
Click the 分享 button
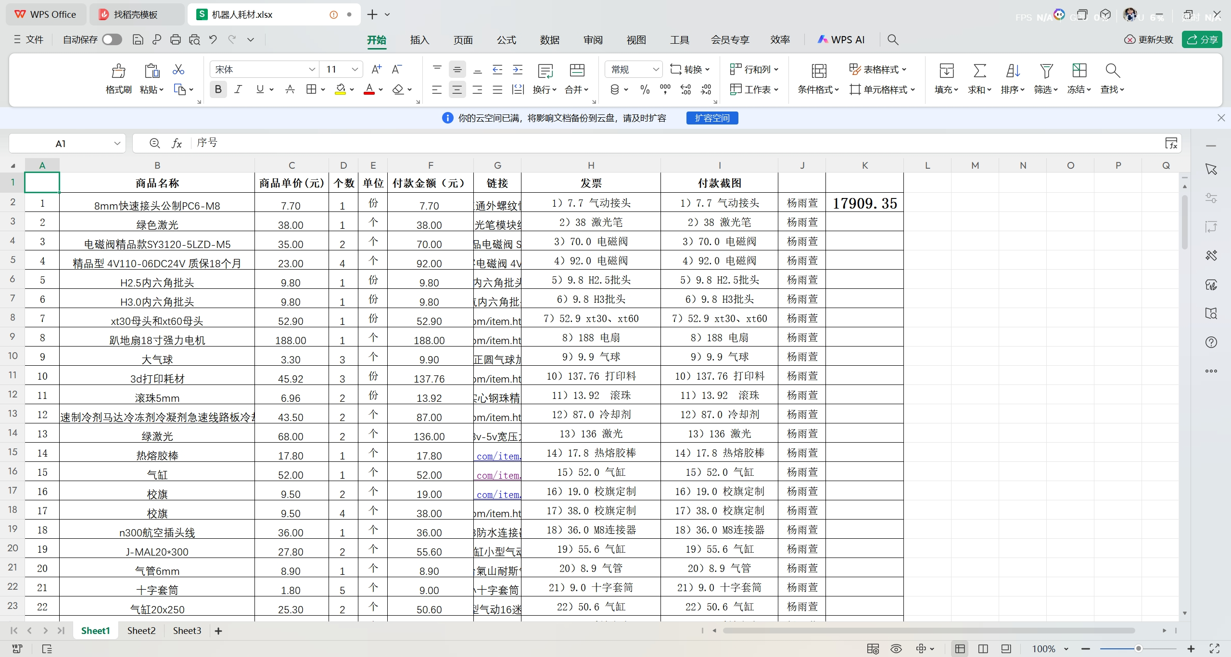(x=1202, y=39)
